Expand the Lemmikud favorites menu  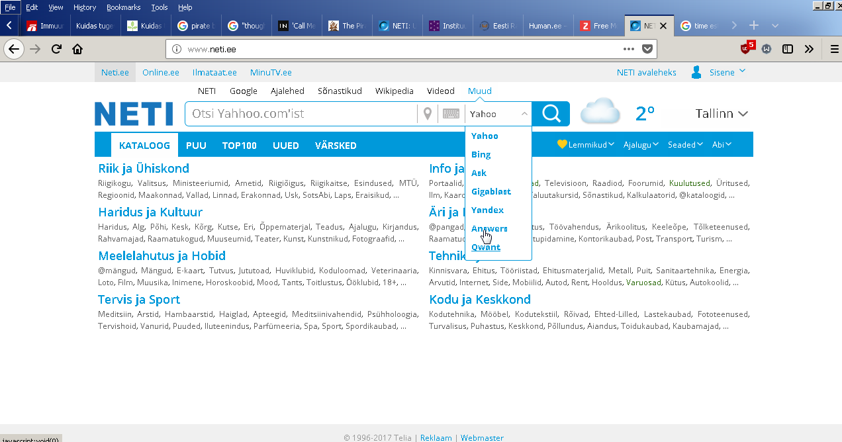click(x=586, y=144)
